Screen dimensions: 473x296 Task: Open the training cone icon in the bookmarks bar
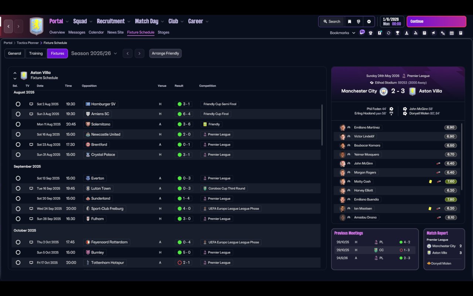[x=406, y=33]
